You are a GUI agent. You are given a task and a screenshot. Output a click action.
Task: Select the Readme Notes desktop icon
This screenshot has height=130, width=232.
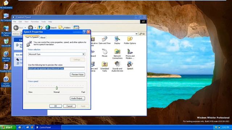[6, 68]
